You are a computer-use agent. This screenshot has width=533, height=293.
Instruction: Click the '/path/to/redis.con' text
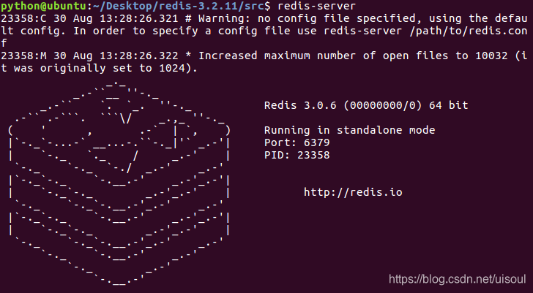tap(469, 31)
